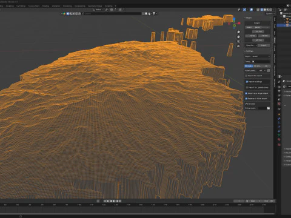Click the hand pan icon in viewport

pyautogui.click(x=238, y=36)
